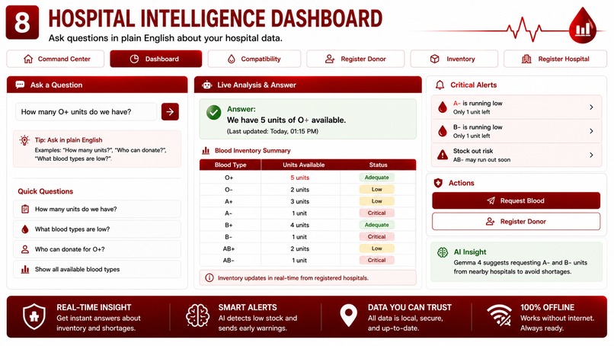Click the Critical status badge for A-
The height and width of the screenshot is (346, 614).
[x=376, y=213]
